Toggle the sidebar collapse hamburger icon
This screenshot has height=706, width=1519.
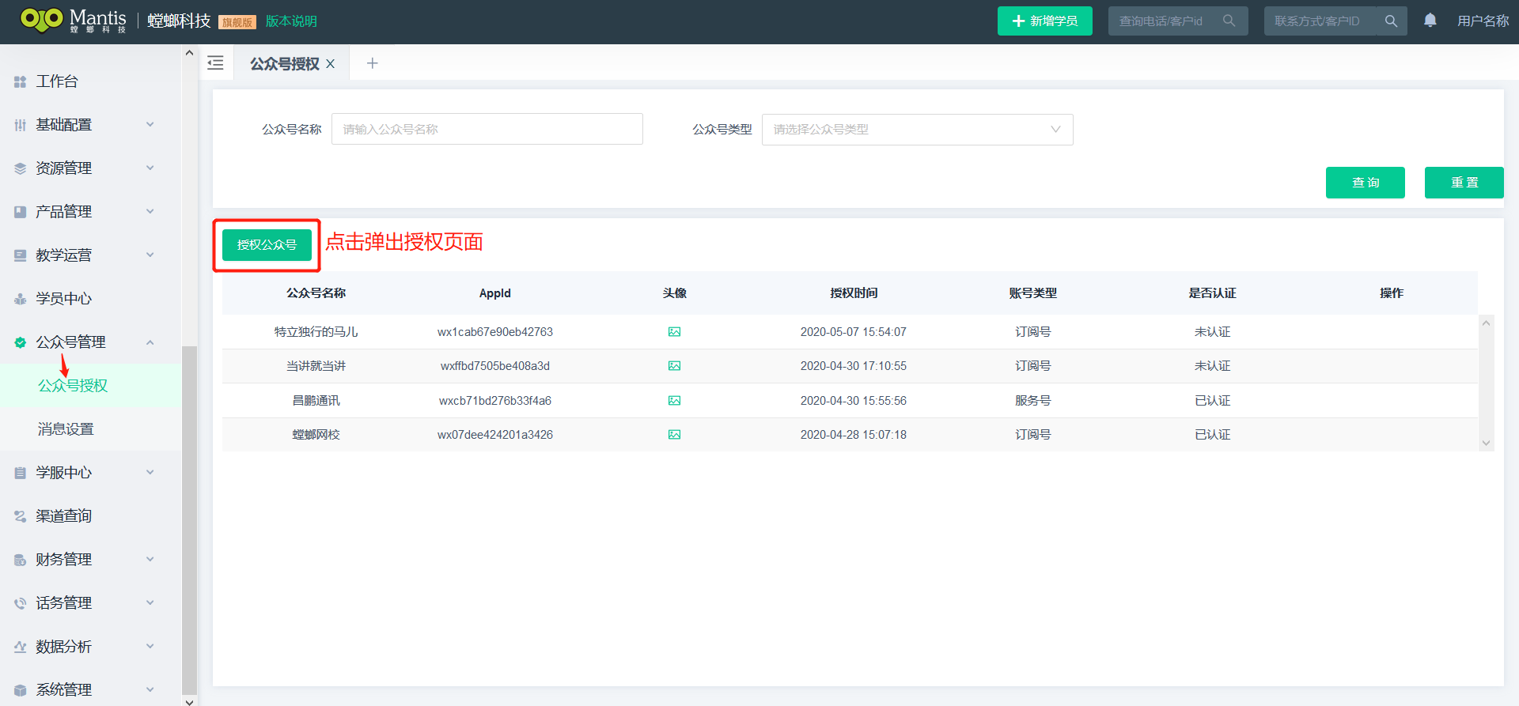point(215,63)
